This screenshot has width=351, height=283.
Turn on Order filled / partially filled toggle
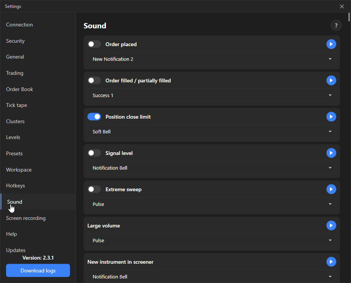[94, 80]
